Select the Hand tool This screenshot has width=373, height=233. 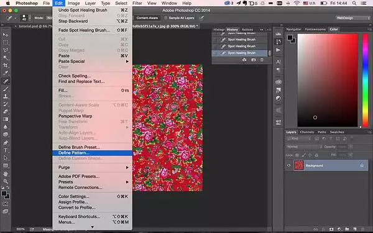click(x=6, y=174)
